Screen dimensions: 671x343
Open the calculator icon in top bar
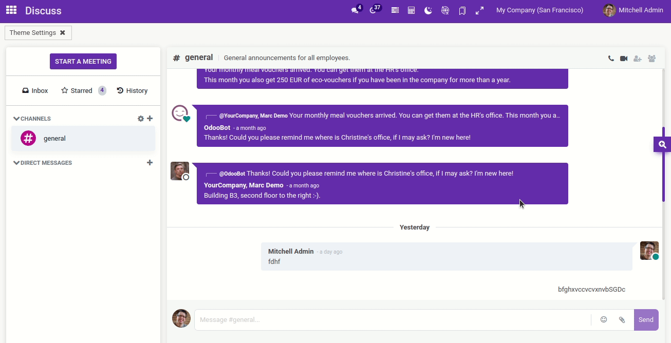coord(412,10)
